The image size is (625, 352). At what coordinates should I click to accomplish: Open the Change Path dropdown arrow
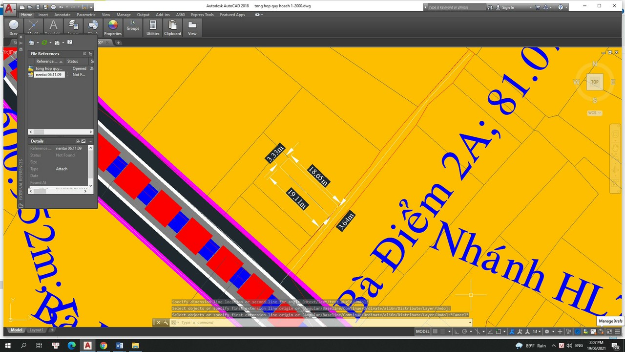pyautogui.click(x=63, y=43)
